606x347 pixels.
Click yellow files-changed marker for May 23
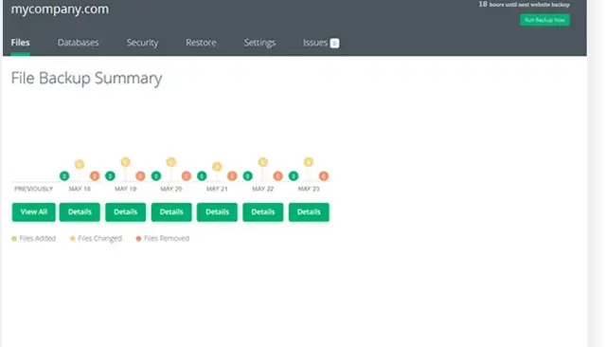pyautogui.click(x=309, y=162)
